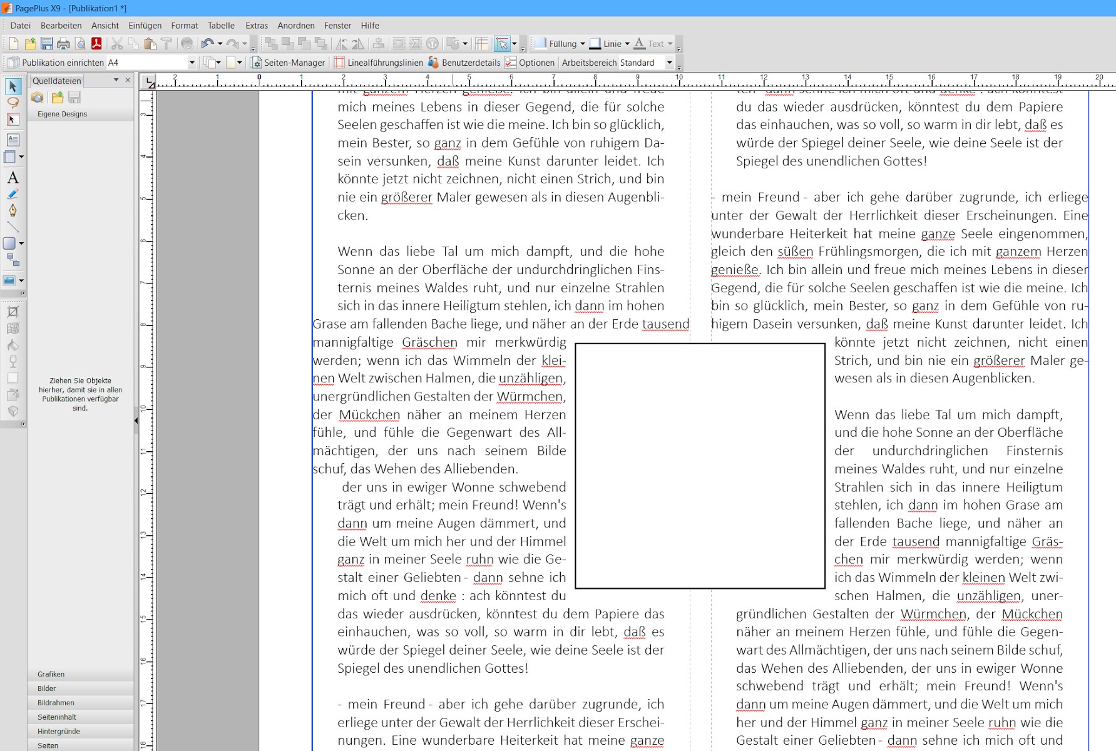
Task: Click the Paste clipboard icon
Action: [x=150, y=43]
